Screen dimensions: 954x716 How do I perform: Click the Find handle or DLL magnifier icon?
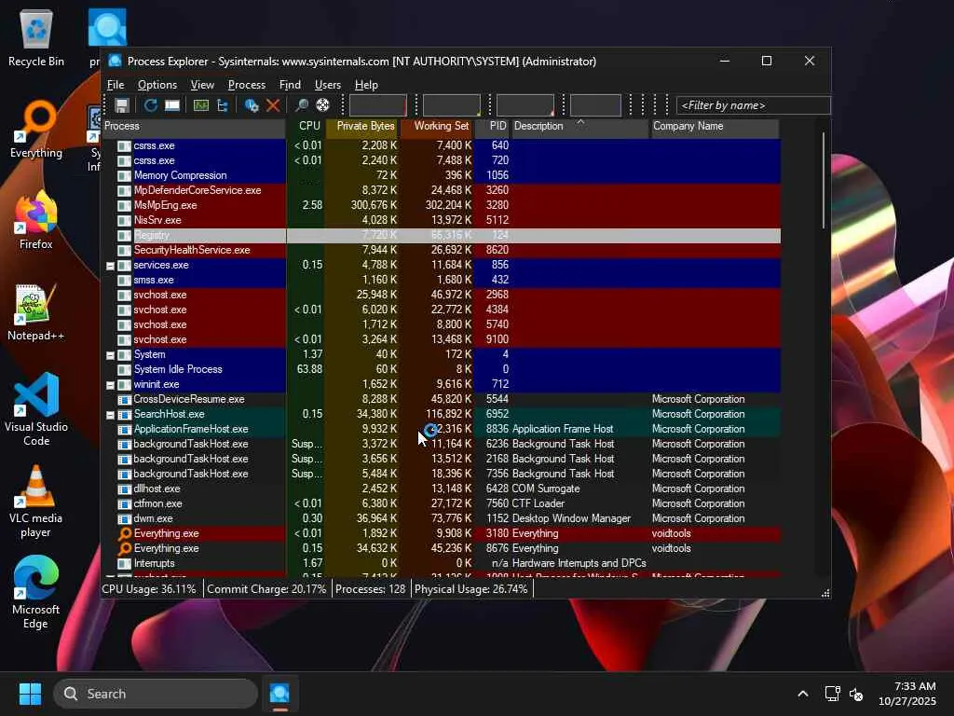[x=301, y=105]
